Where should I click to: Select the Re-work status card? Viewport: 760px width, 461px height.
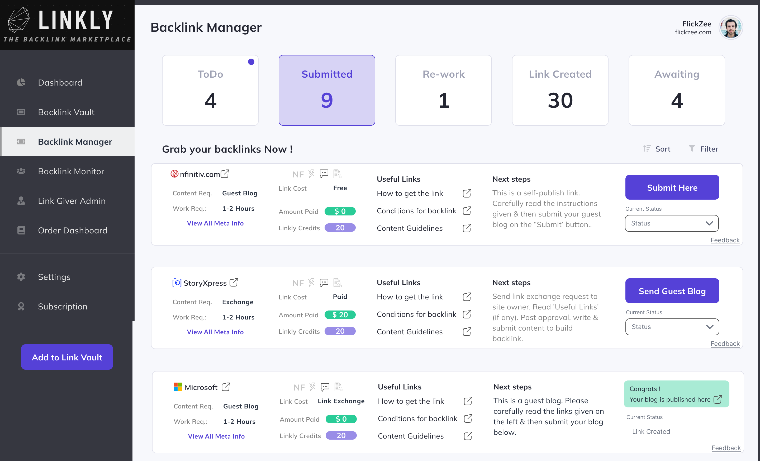(443, 90)
